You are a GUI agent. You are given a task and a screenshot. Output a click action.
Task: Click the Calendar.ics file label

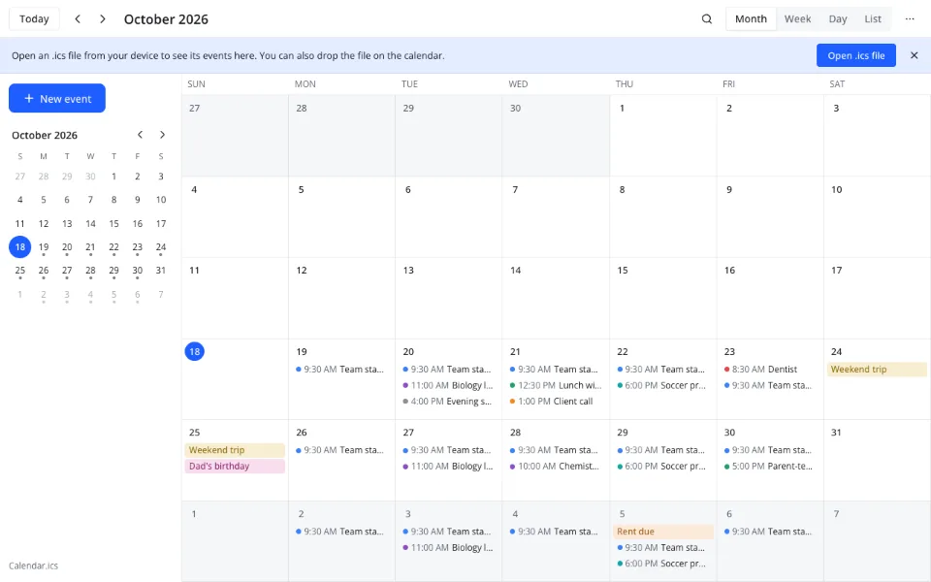(33, 566)
